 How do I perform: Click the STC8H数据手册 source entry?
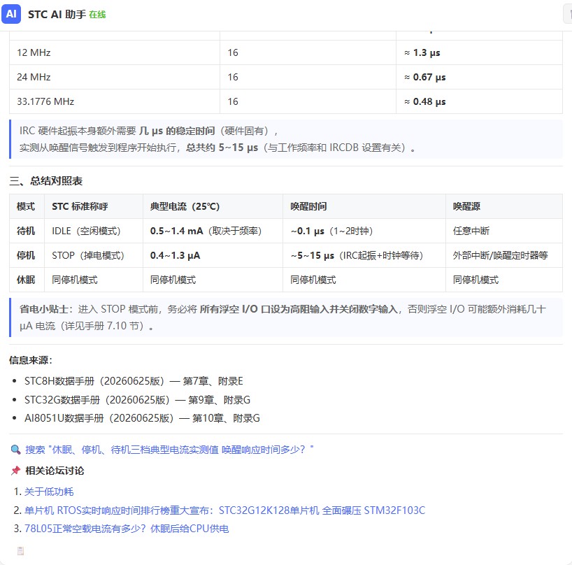pyautogui.click(x=134, y=381)
